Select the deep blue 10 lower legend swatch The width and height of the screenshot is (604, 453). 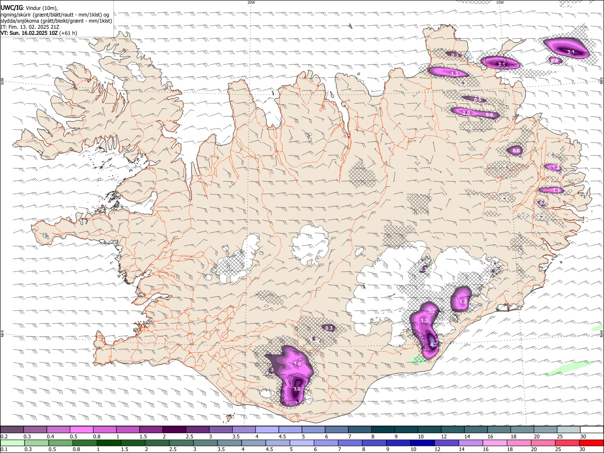coord(422,443)
